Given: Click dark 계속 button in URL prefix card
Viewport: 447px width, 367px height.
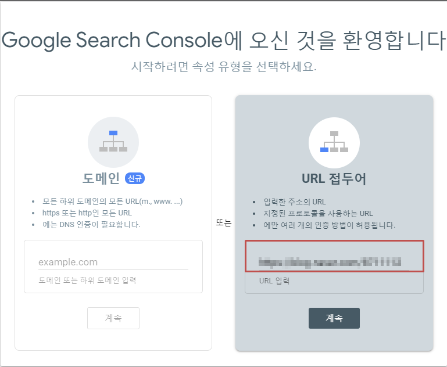Looking at the screenshot, I should pyautogui.click(x=334, y=318).
